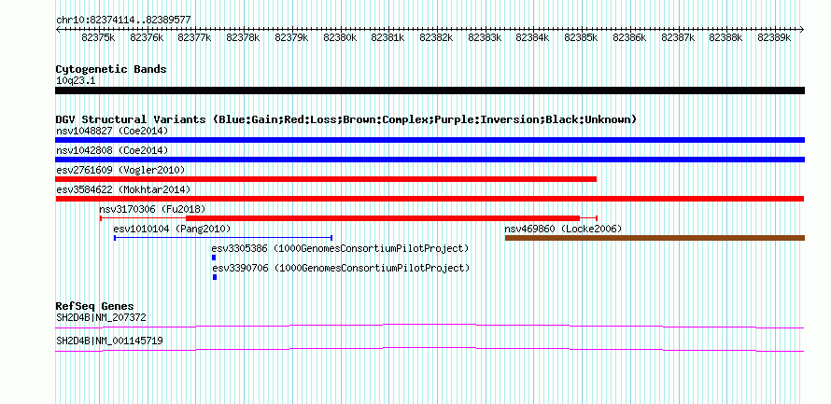Image resolution: width=831 pixels, height=404 pixels.
Task: Click the black 10q23.1 cytogenetic band bar
Action: point(430,91)
